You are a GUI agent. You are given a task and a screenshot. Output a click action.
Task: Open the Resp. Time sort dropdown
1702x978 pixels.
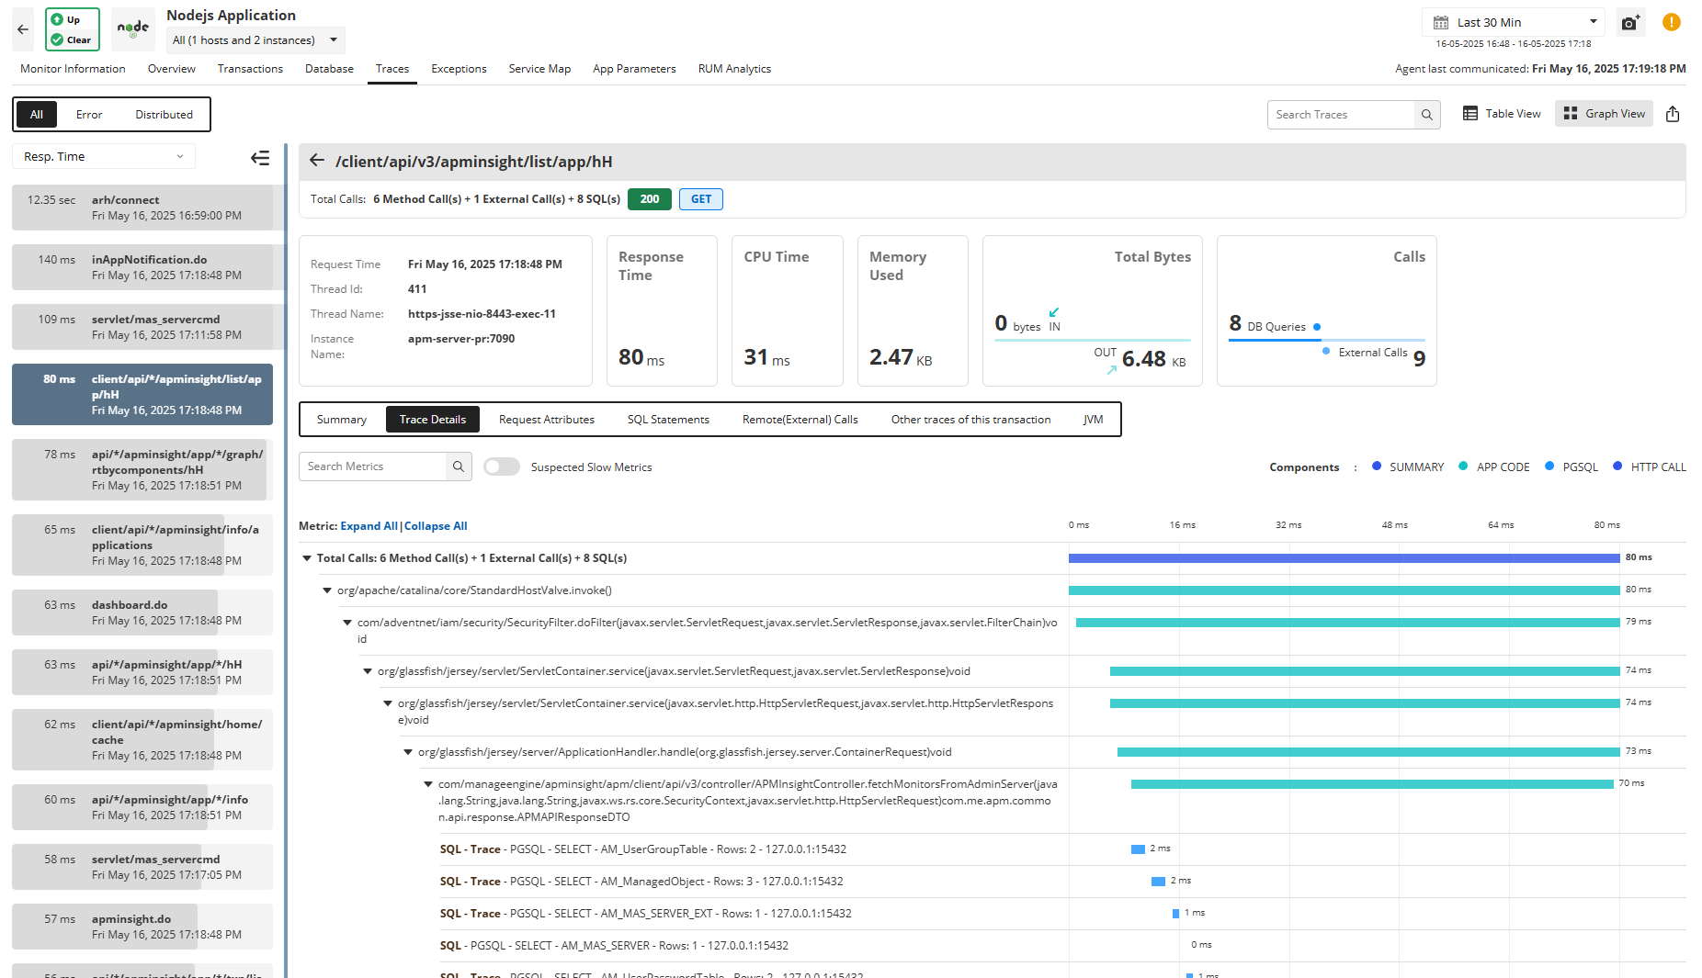click(x=103, y=157)
